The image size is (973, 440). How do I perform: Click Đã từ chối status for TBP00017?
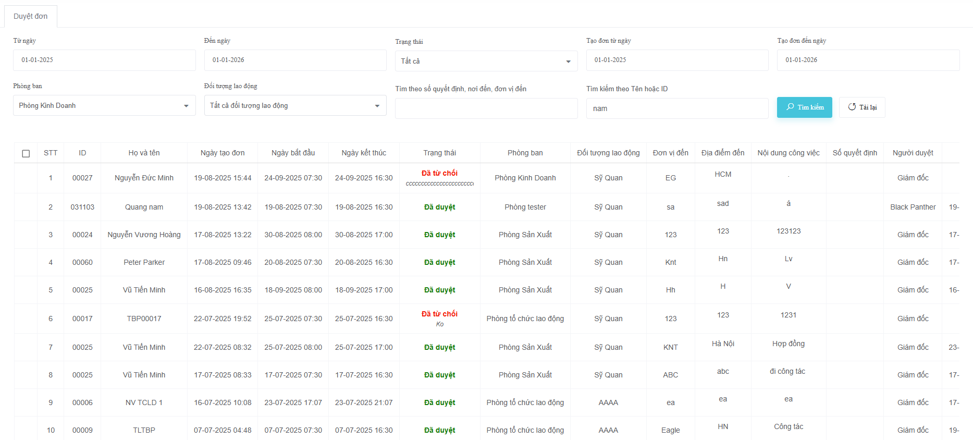click(439, 314)
